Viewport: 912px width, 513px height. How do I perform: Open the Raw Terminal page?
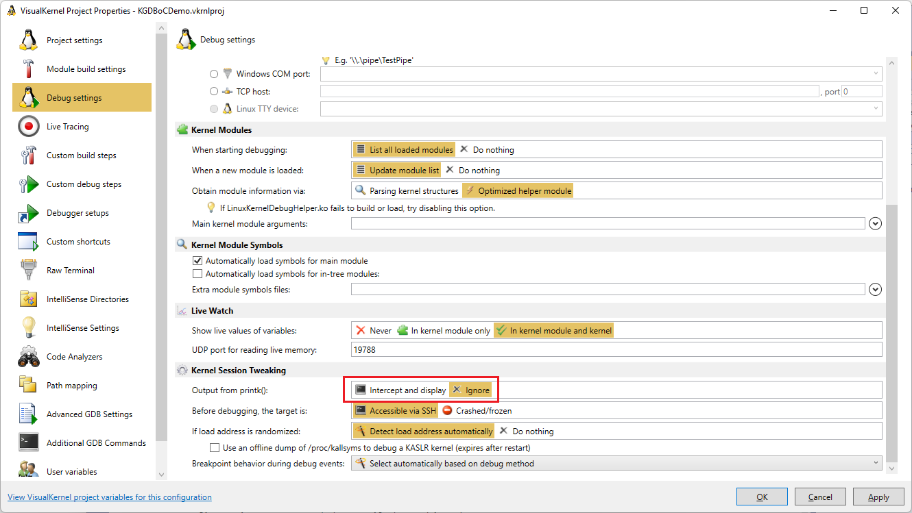click(x=82, y=271)
